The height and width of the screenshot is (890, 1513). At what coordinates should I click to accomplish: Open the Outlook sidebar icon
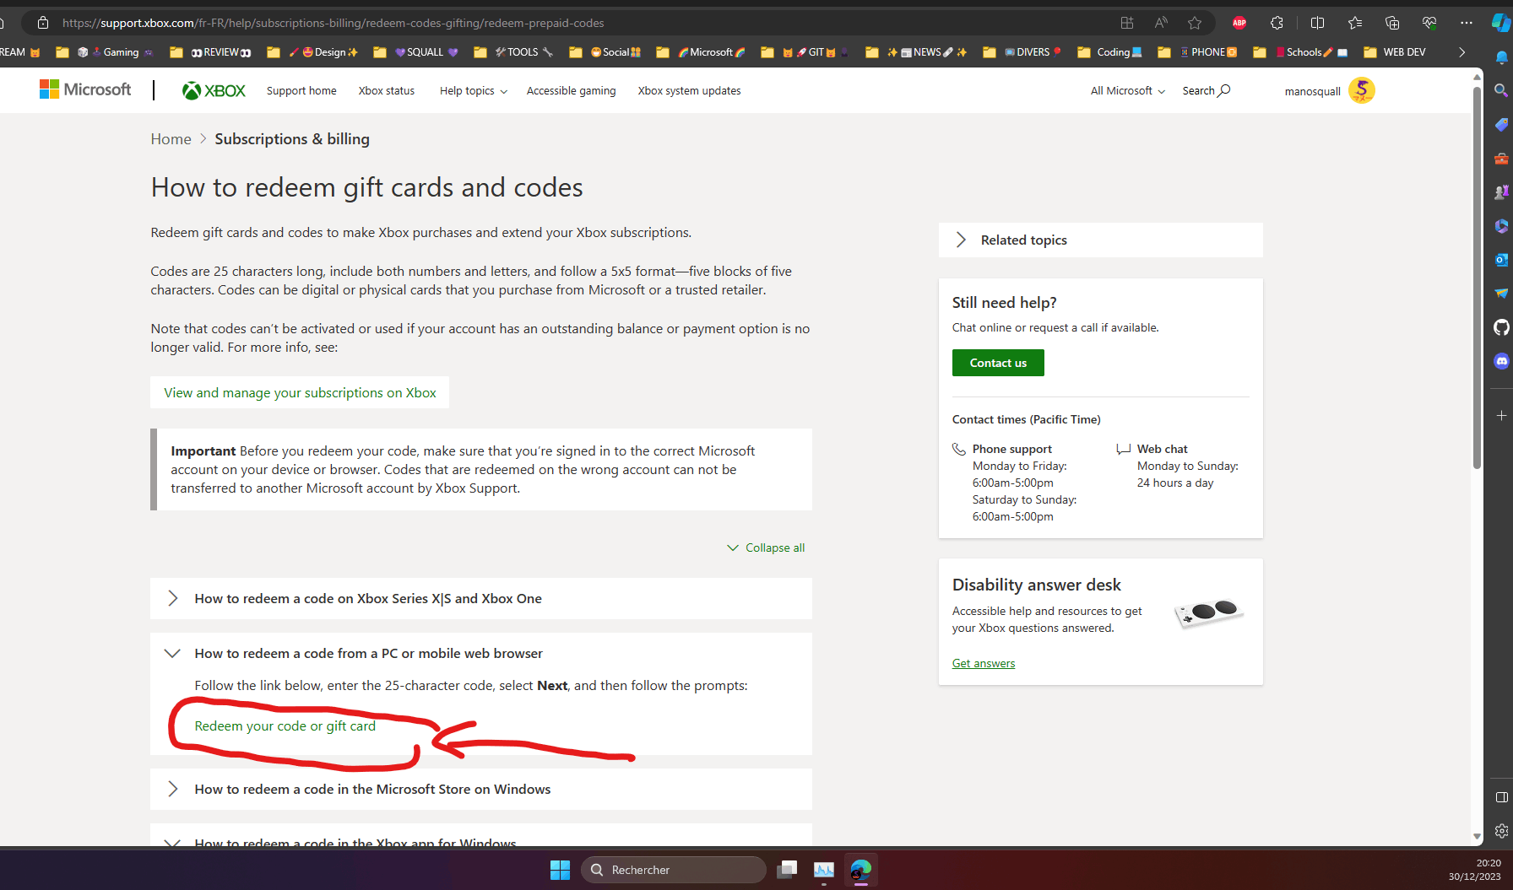(x=1501, y=260)
